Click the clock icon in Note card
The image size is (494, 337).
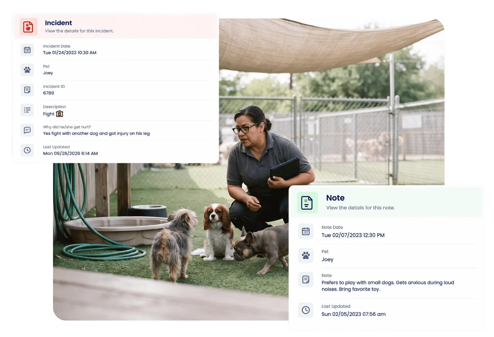click(306, 310)
